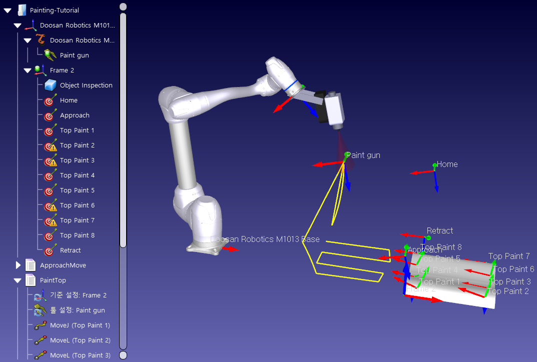The height and width of the screenshot is (362, 537).
Task: Collapse the Painting-Tutorial root node
Action: [x=7, y=10]
